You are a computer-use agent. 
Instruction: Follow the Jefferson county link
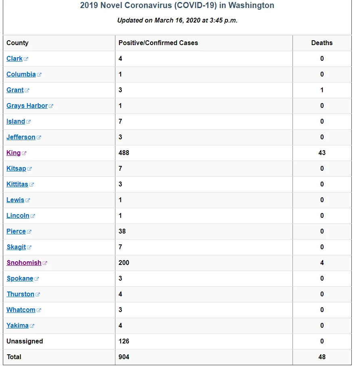21,137
